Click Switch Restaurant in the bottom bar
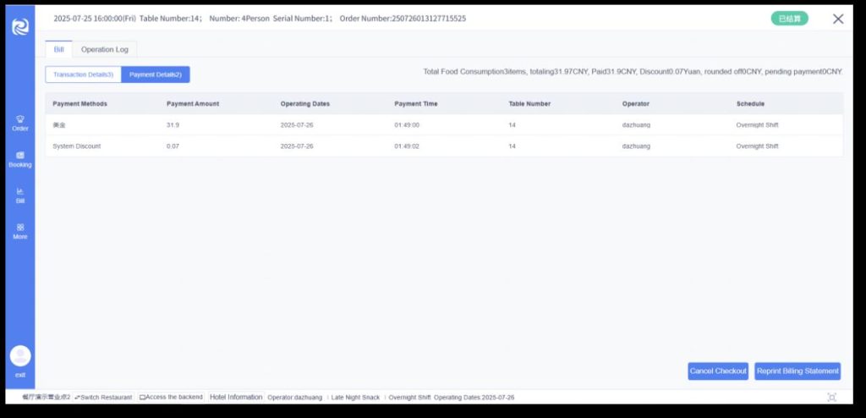The width and height of the screenshot is (866, 418). (103, 397)
